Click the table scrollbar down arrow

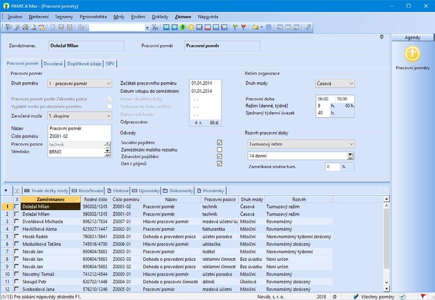pyautogui.click(x=386, y=282)
